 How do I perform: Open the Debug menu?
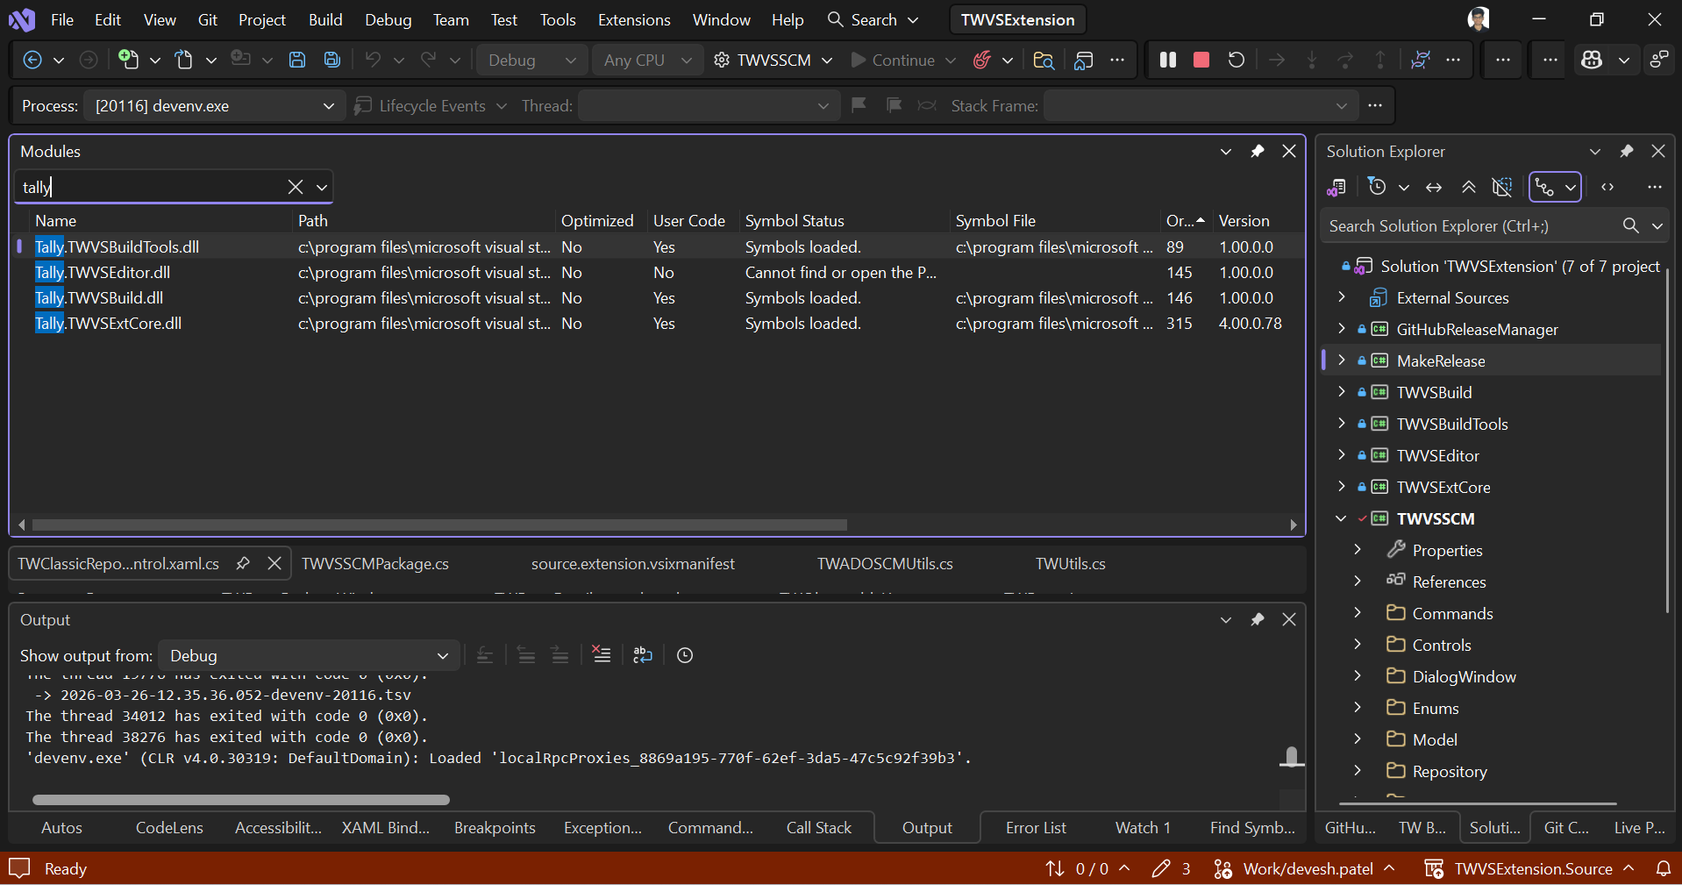pos(387,19)
